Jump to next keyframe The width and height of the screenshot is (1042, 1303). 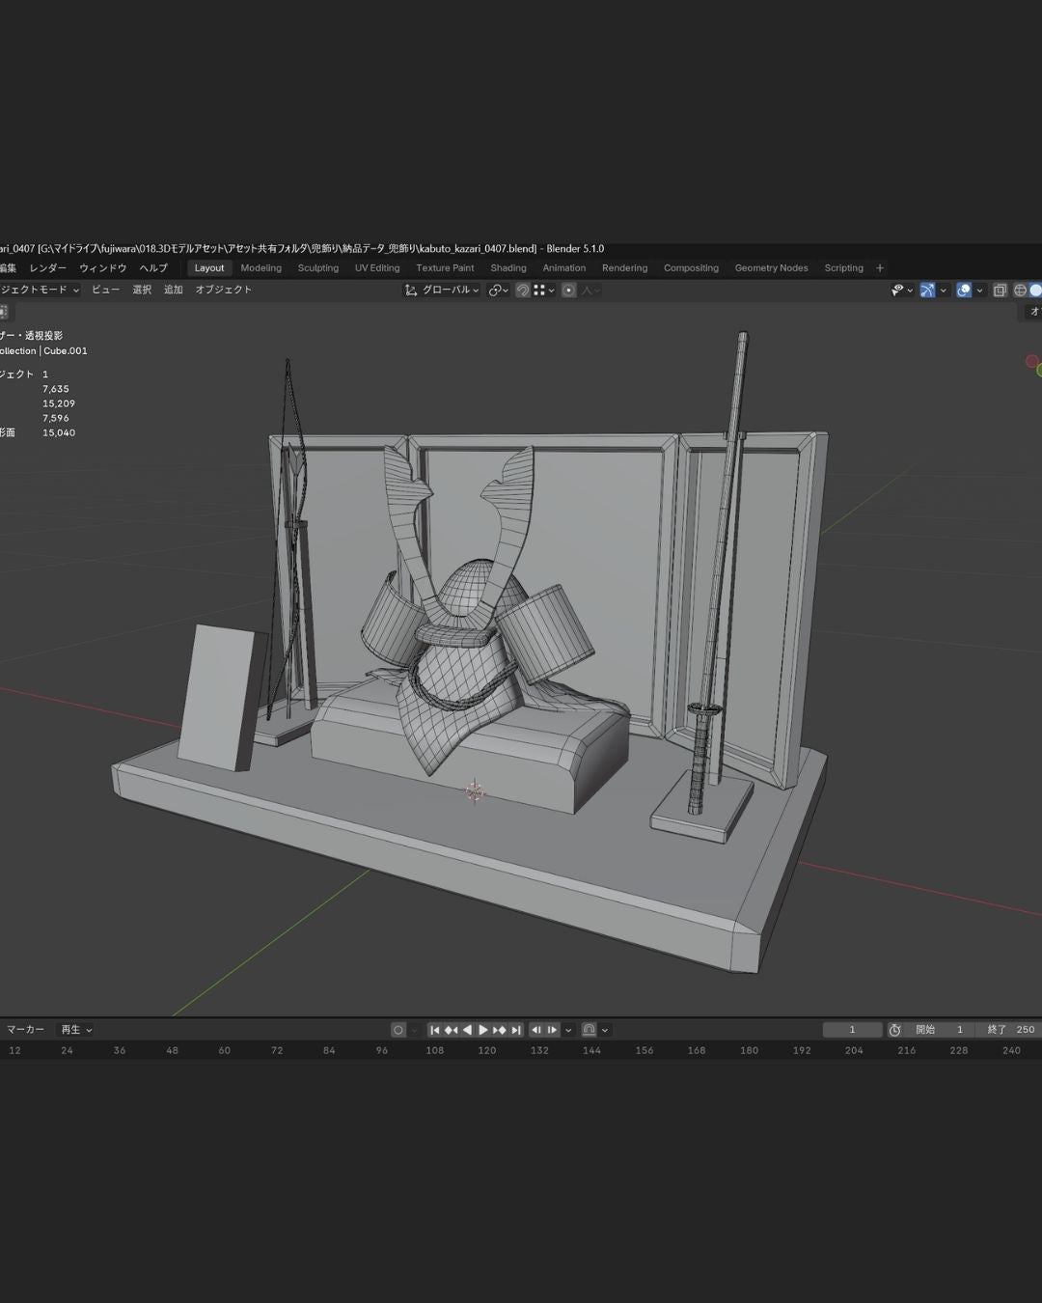coord(500,1030)
